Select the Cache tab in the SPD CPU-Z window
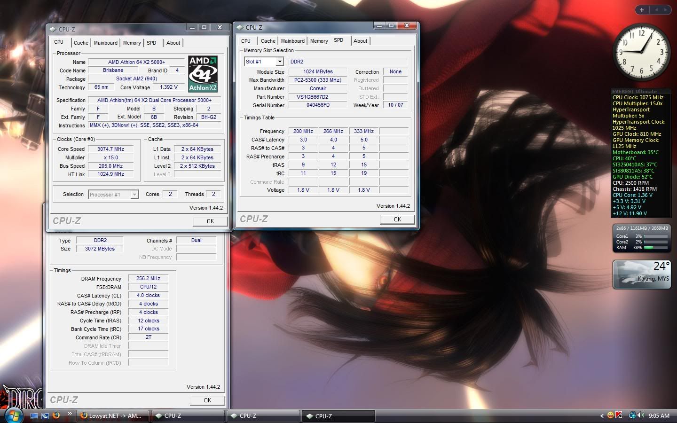677x423 pixels. (x=268, y=41)
